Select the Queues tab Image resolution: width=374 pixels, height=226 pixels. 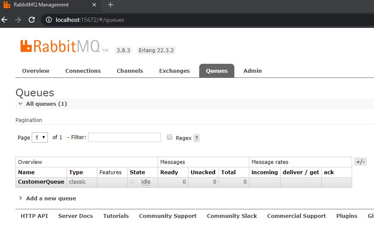[217, 71]
